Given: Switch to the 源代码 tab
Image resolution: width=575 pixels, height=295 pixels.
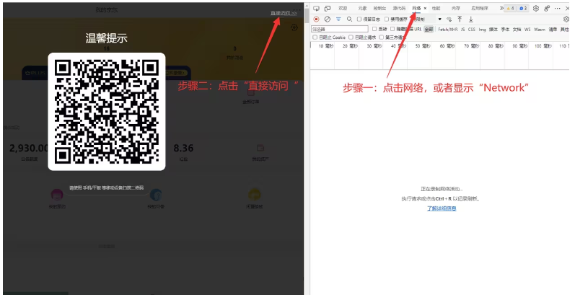Looking at the screenshot, I should 400,9.
